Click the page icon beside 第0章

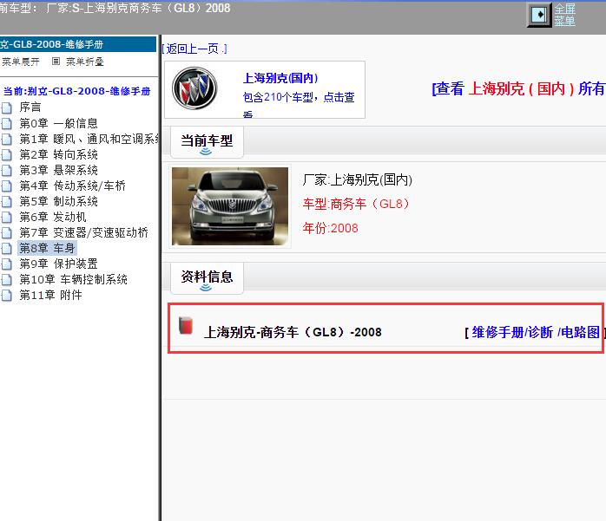coord(7,123)
